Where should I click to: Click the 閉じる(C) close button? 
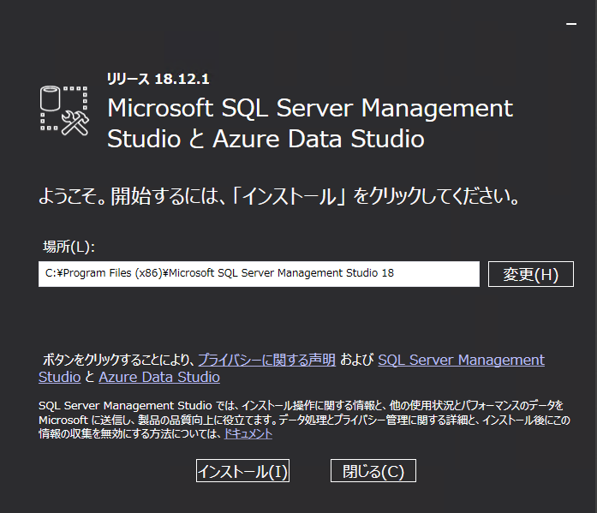373,471
